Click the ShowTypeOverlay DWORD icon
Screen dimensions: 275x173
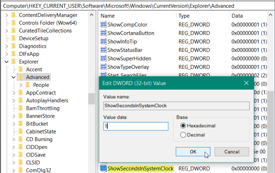coord(104,67)
